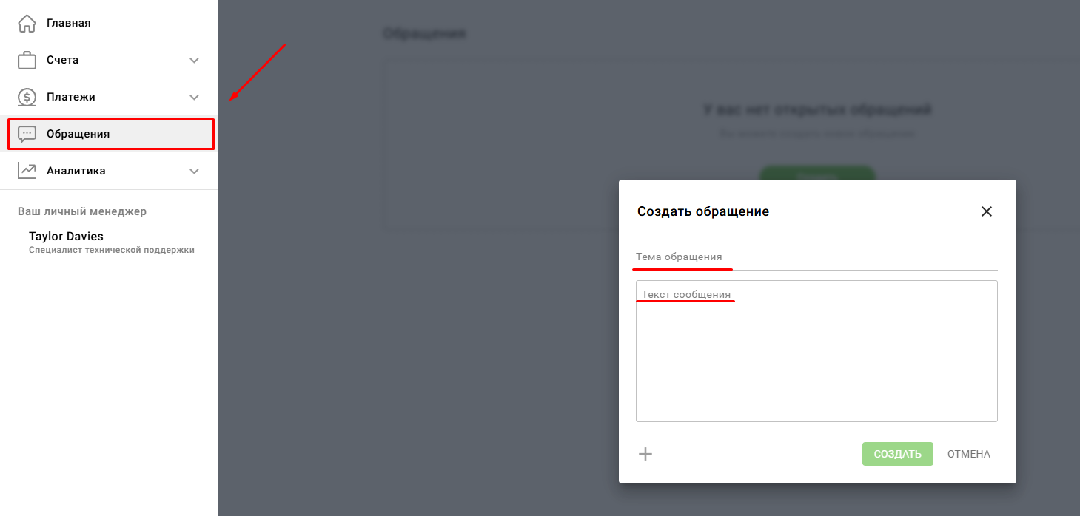Click the home icon beside Главная
Screen dimensions: 1080x516
(27, 23)
